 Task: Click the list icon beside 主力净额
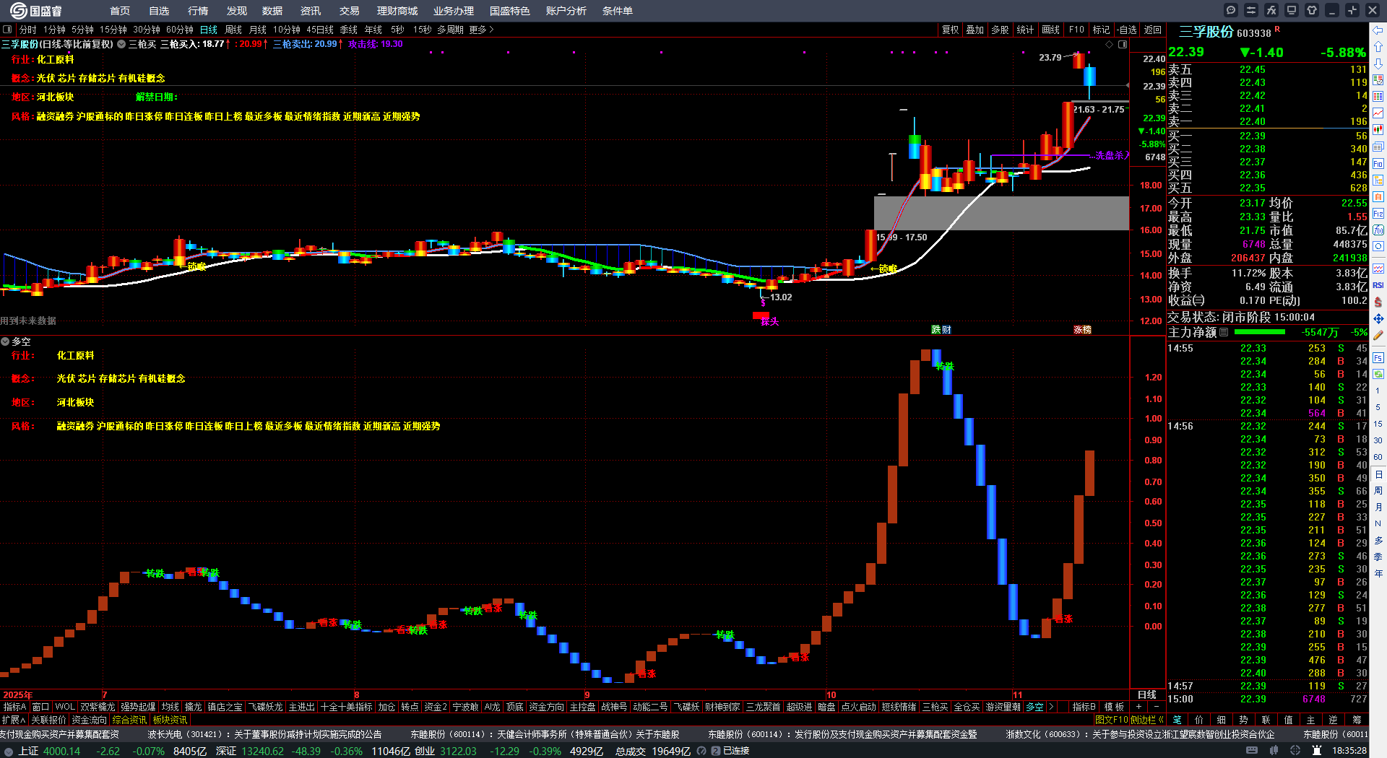point(1224,333)
